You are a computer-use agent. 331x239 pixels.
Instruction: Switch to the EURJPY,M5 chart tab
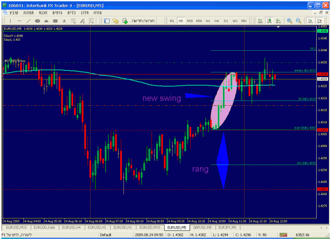coord(227,227)
